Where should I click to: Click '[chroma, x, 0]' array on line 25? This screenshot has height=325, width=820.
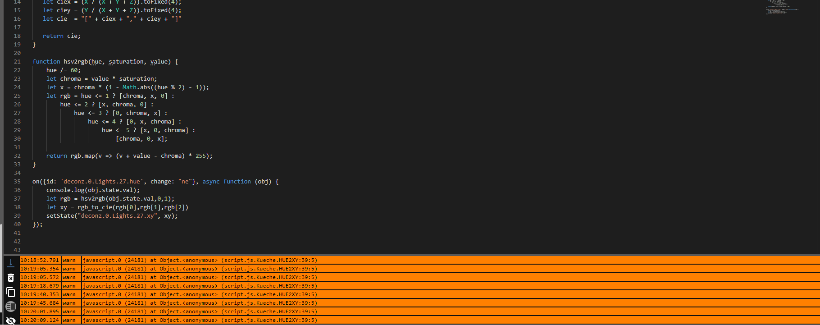click(143, 96)
